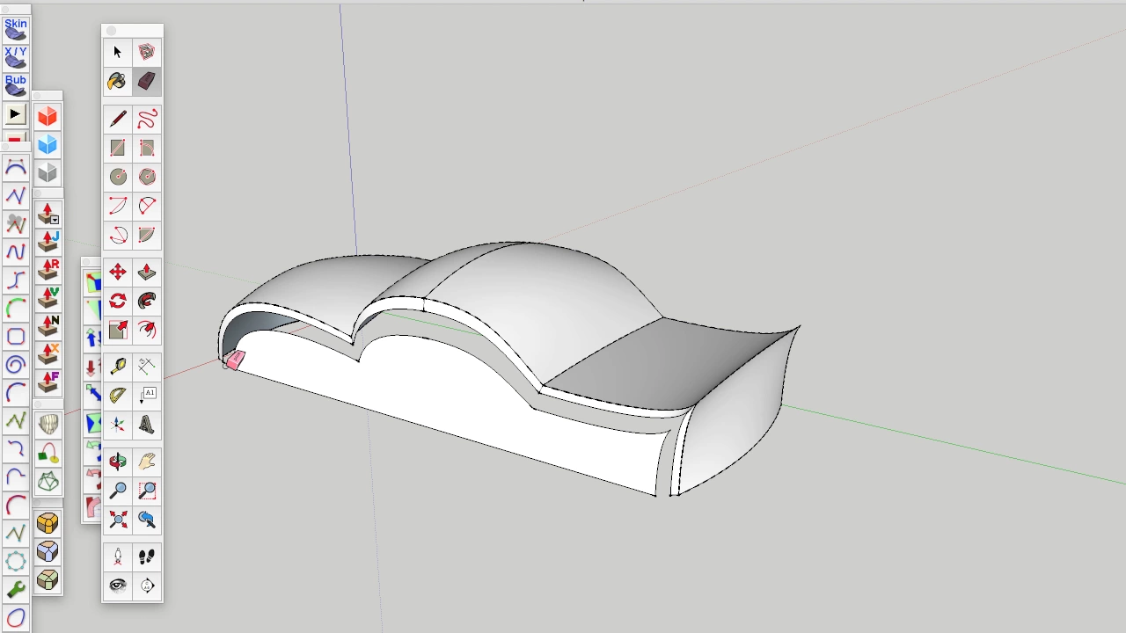Close the large tool set palette

(x=112, y=32)
